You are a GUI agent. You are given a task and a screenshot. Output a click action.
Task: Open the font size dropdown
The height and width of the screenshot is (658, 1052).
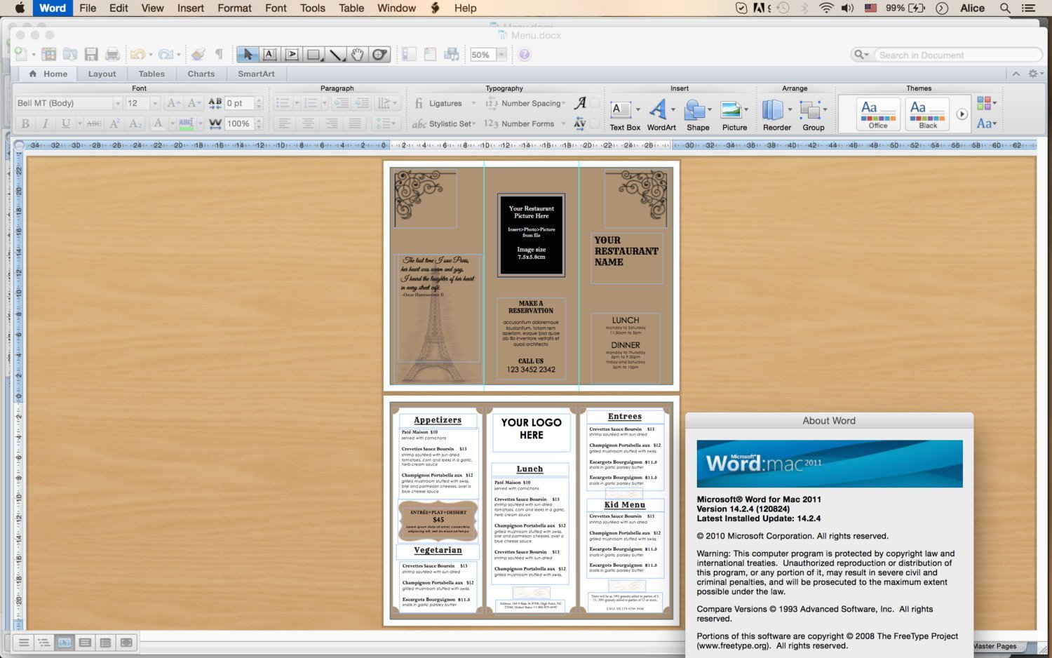[155, 103]
